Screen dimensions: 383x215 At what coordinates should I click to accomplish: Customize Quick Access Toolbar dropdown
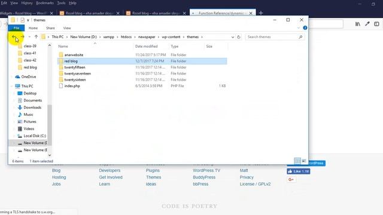[28, 20]
